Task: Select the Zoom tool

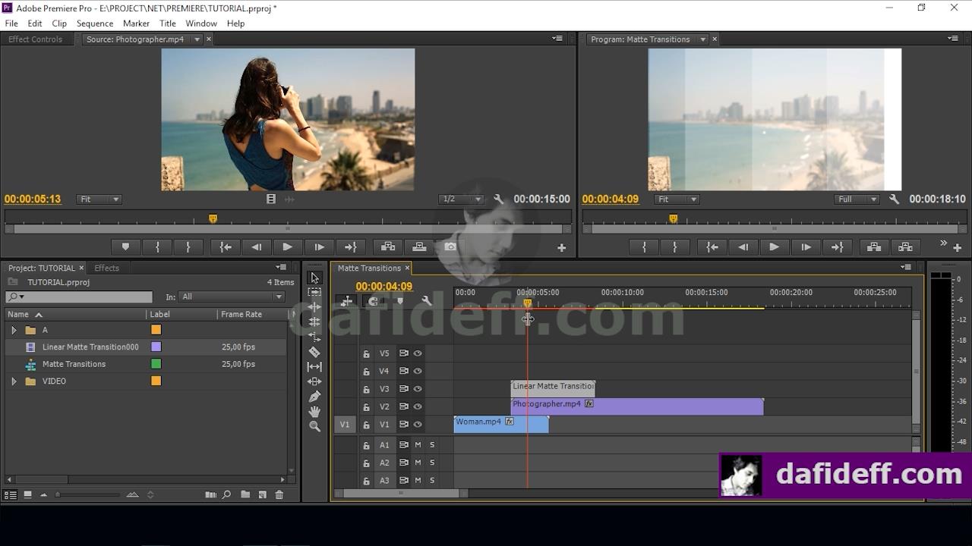Action: (x=314, y=426)
